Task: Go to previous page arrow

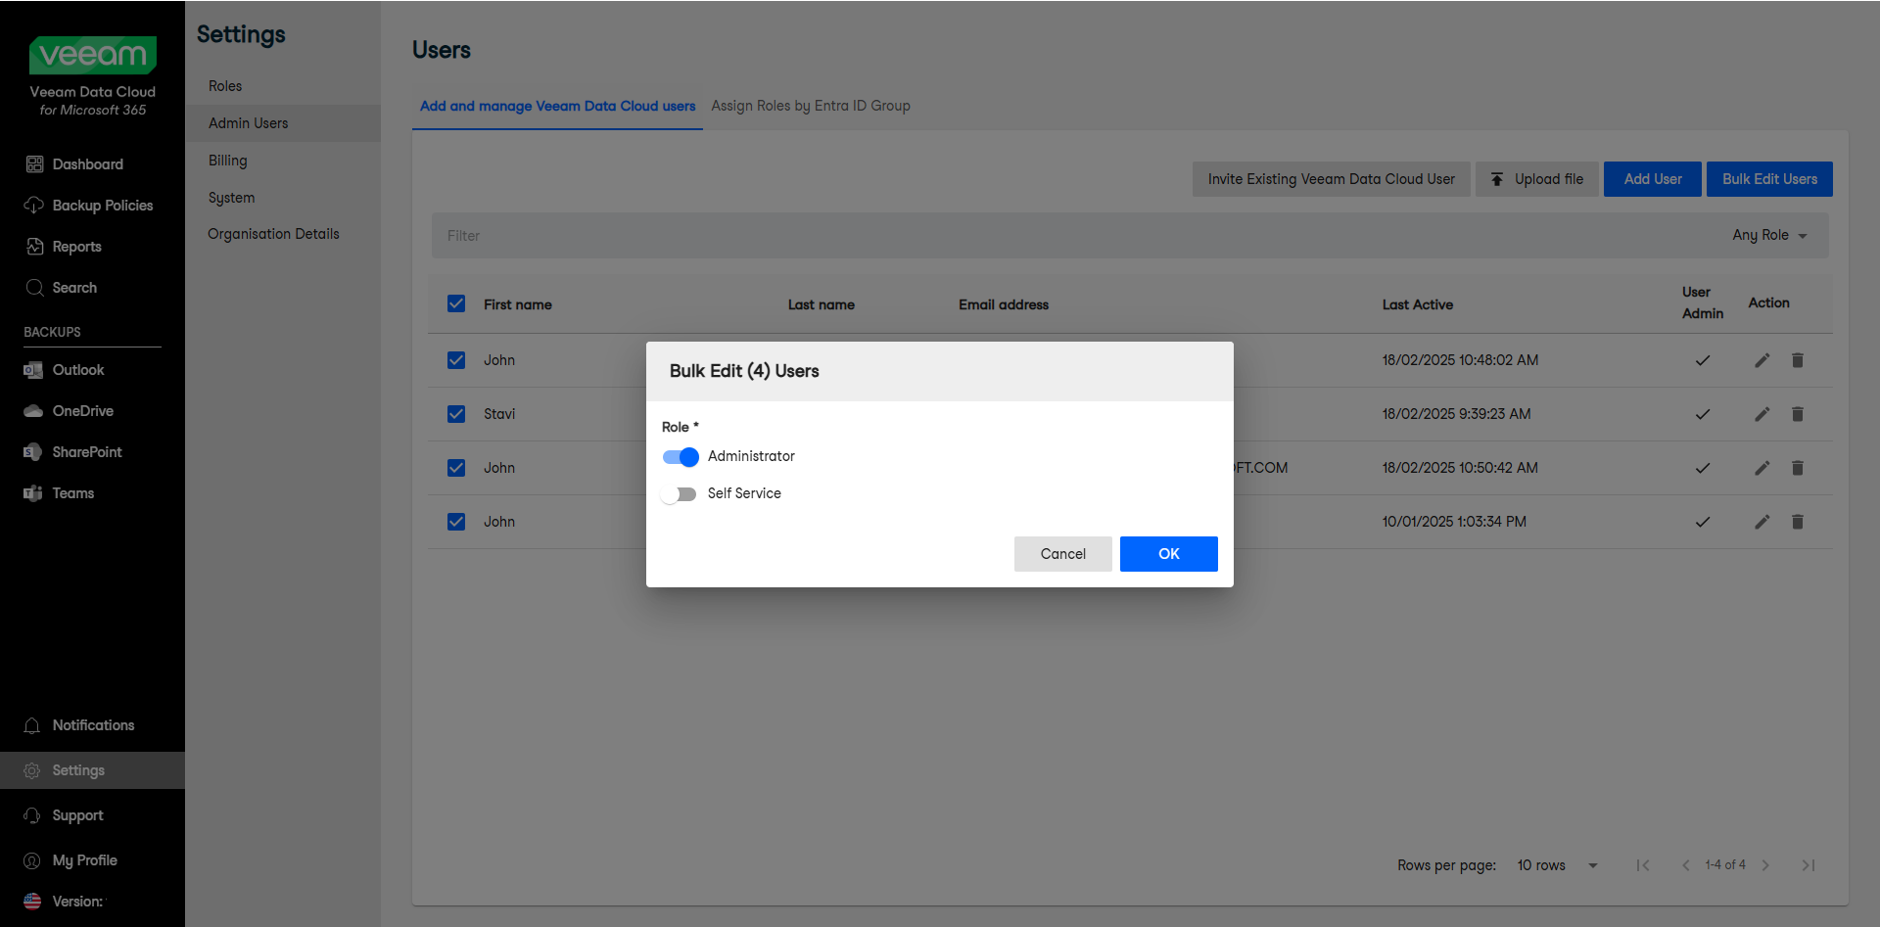Action: click(1686, 865)
